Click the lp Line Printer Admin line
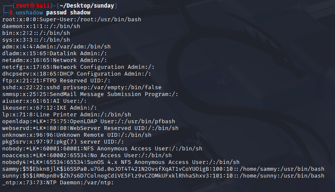Viewport: 335px width, 192px height. (x=67, y=115)
